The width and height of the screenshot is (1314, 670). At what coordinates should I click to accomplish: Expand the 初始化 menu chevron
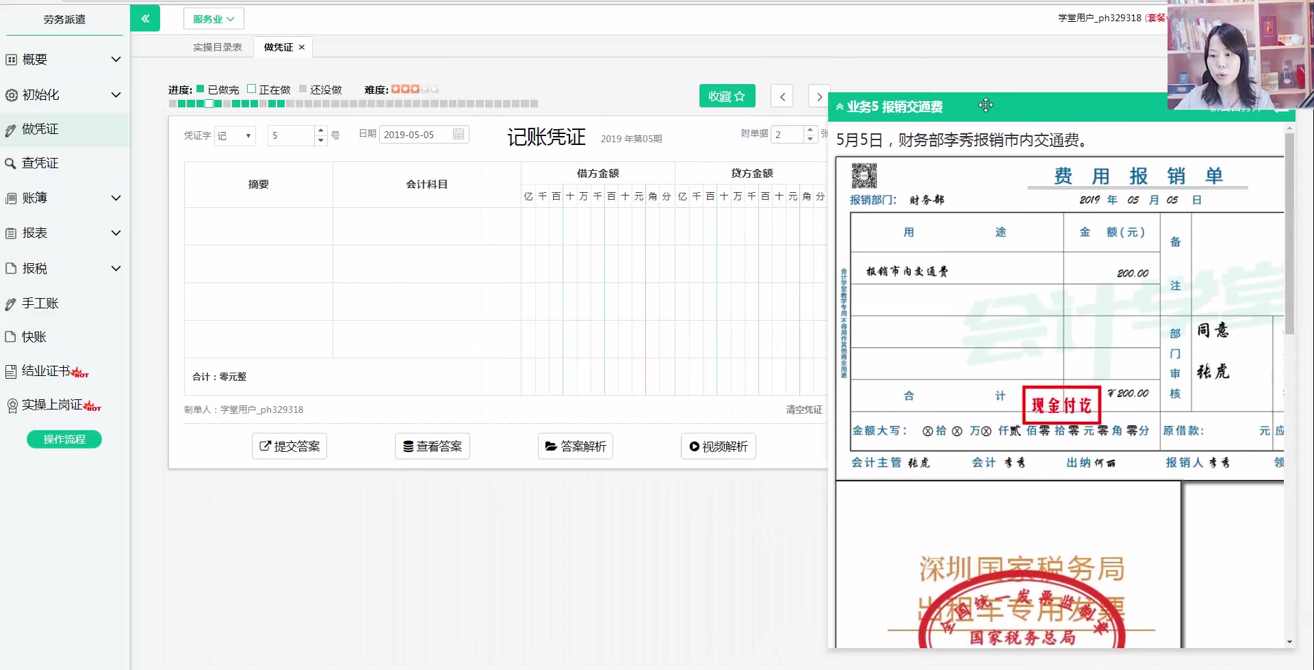(x=116, y=95)
